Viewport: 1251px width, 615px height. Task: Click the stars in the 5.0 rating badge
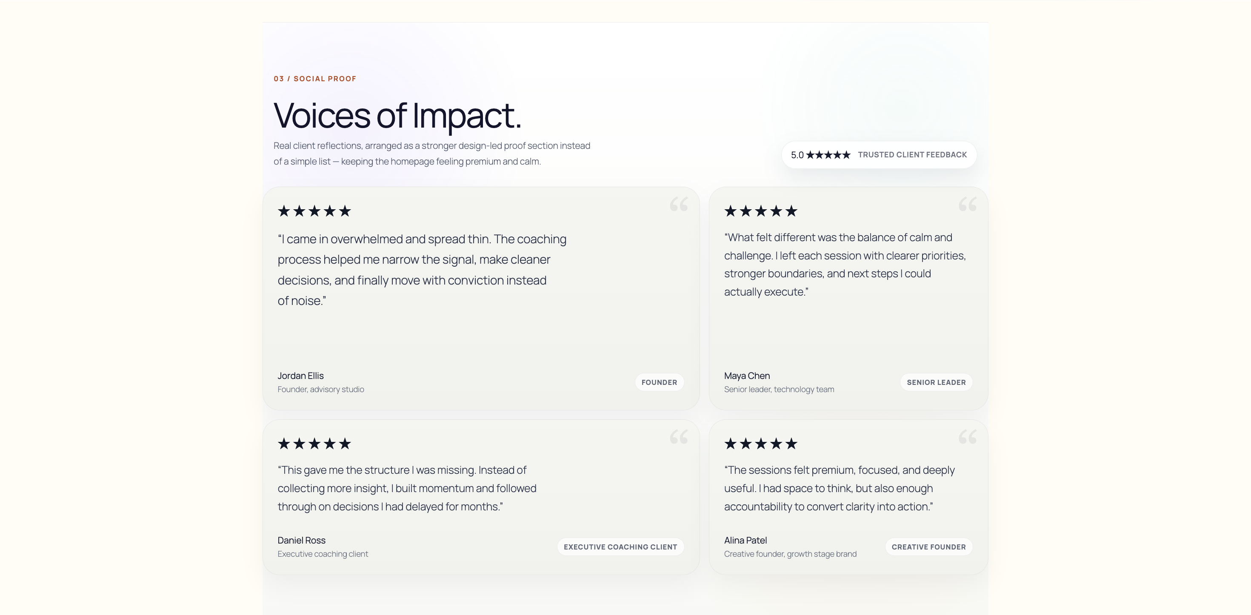(x=828, y=155)
